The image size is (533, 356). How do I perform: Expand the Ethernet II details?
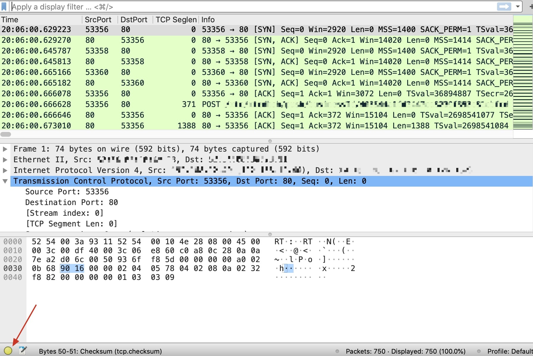(5, 160)
